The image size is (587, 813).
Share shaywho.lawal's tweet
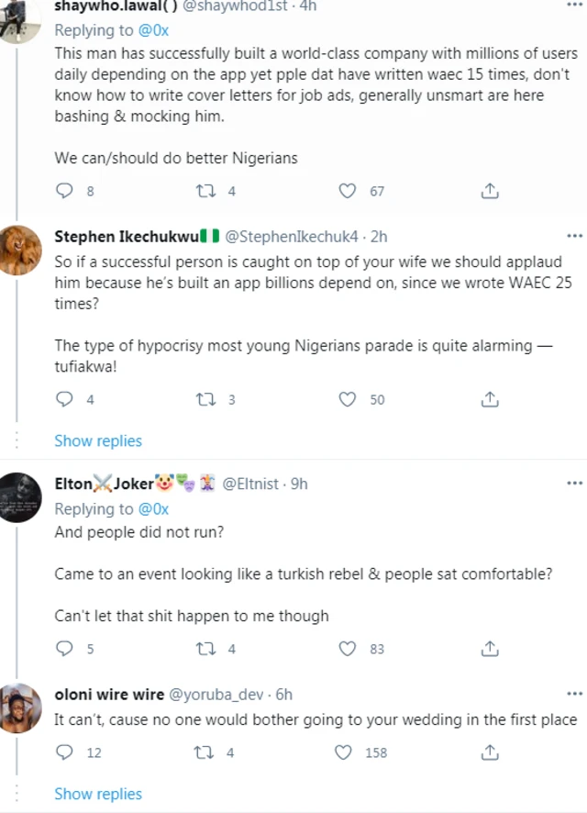(x=490, y=191)
